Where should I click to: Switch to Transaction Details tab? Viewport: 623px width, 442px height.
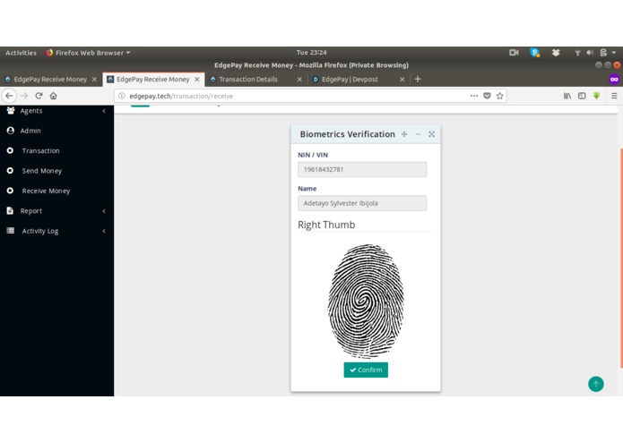tap(248, 80)
